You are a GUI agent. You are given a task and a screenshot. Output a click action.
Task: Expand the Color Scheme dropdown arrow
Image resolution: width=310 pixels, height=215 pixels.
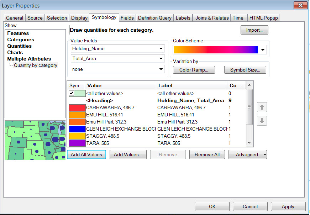pyautogui.click(x=263, y=50)
